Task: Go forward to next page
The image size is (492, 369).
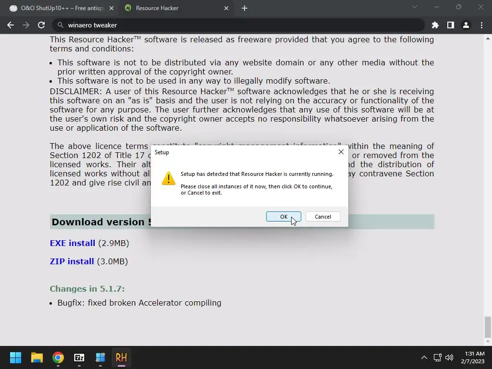Action: (x=26, y=25)
